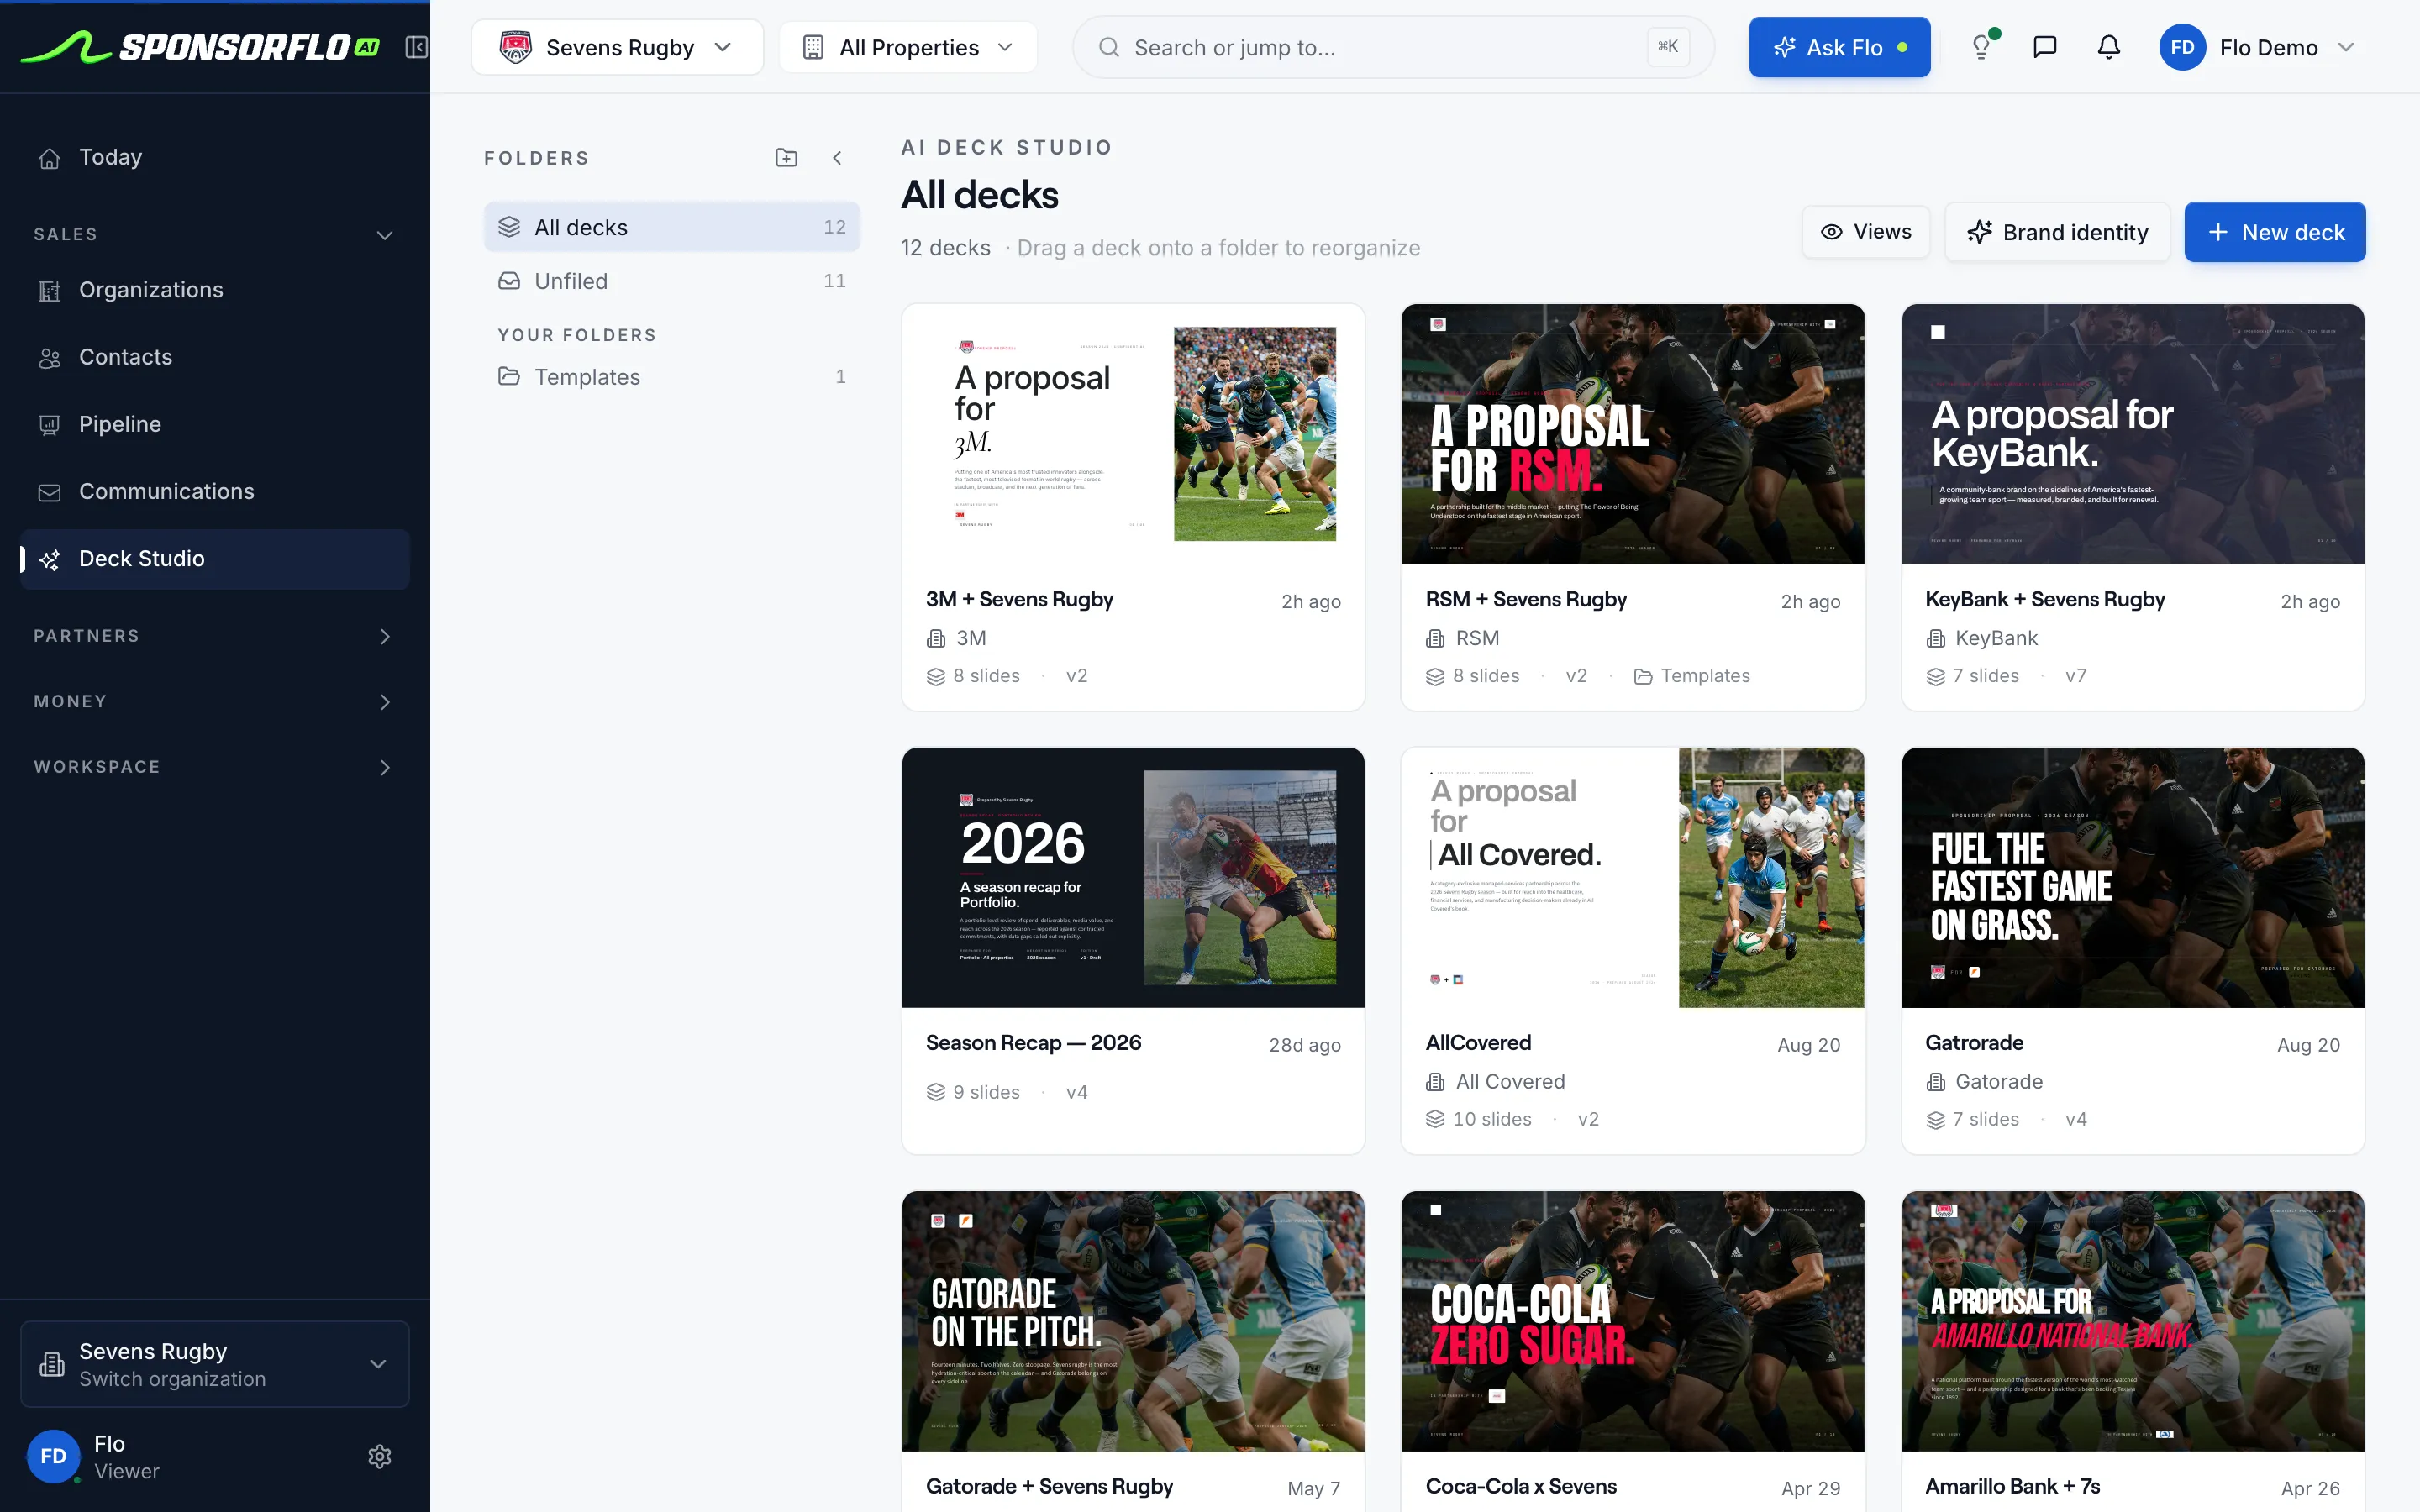Open the Gatorade on the Pitch thumbnail
The width and height of the screenshot is (2420, 1512).
point(1133,1320)
